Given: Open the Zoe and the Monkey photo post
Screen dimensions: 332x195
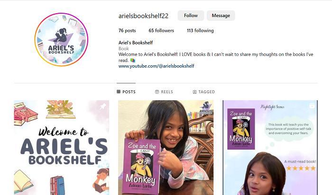Looking at the screenshot, I should [166, 148].
